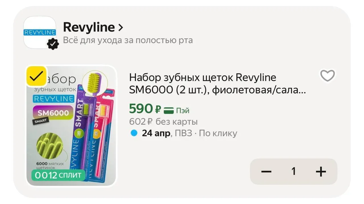Select the "По клику" delivery option
364x204 pixels.
pyautogui.click(x=218, y=133)
